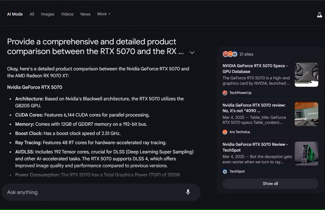Screen dimensions: 325x210
Task: Click the Memory 12GB GDDR7 bullet
Action: [81, 124]
